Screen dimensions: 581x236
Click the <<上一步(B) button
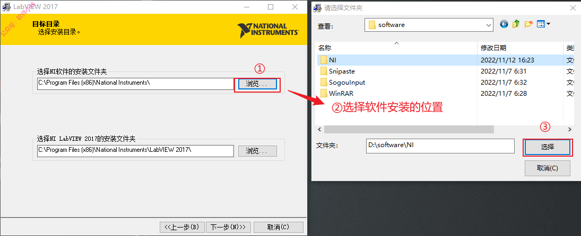[x=183, y=227]
